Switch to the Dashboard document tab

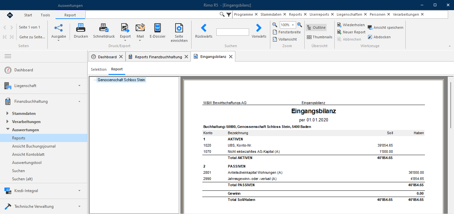coord(107,57)
